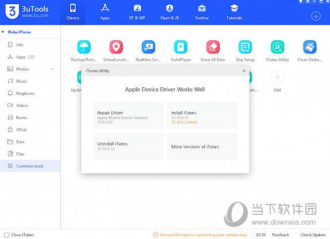Open the Flash & JB tab
Viewport: 330px width, 239px height.
(x=170, y=12)
